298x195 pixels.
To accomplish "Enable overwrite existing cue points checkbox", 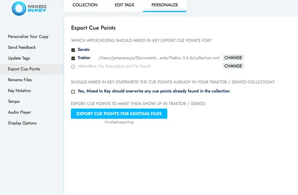I will (x=73, y=91).
